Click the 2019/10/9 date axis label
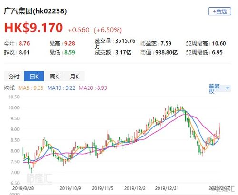This screenshot has width=238, height=195. [x=70, y=188]
